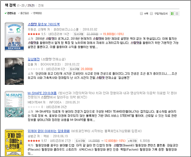Click 네티즌리뷰 27건 review count

(x=61, y=141)
